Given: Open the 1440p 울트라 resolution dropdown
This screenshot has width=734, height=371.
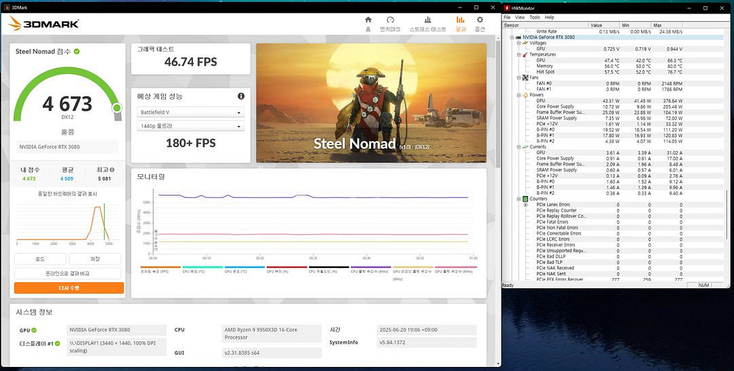Looking at the screenshot, I should pyautogui.click(x=191, y=126).
